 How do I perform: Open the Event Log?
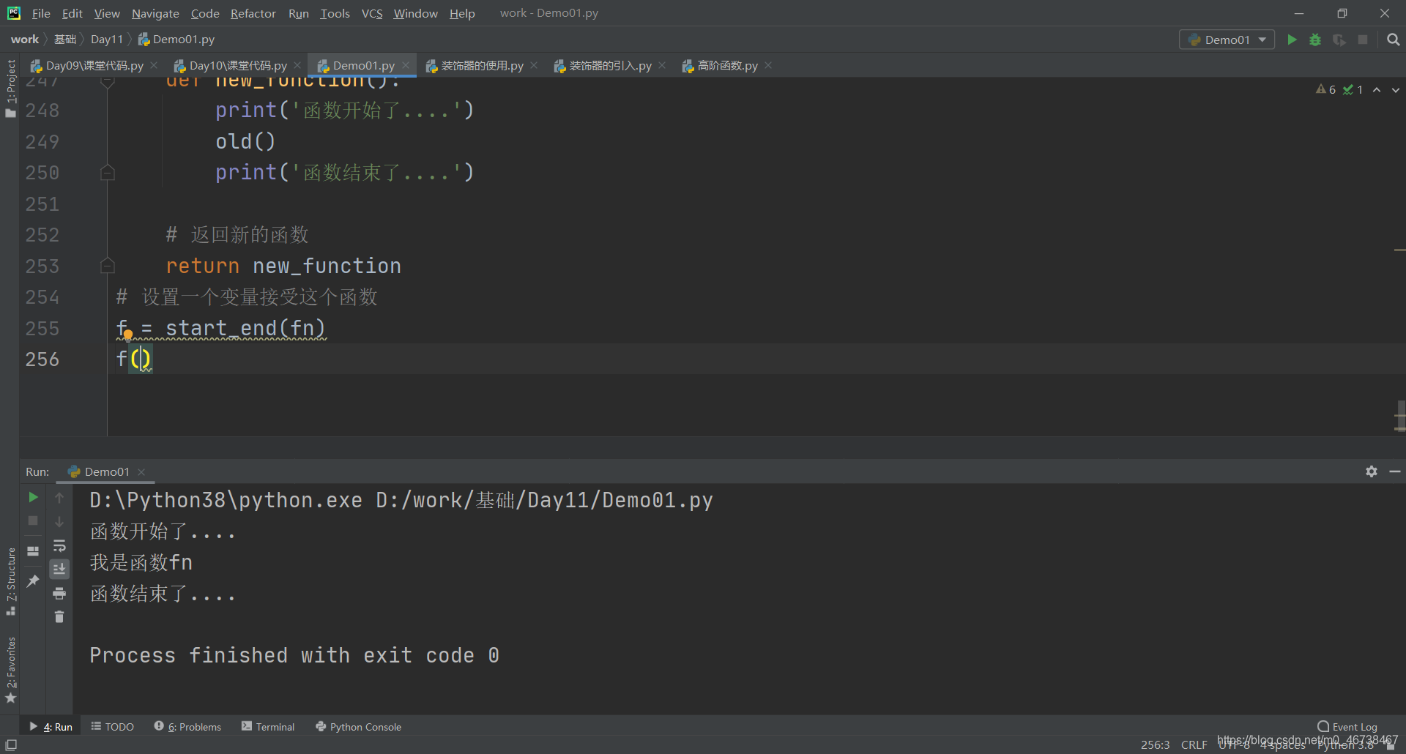1347,727
